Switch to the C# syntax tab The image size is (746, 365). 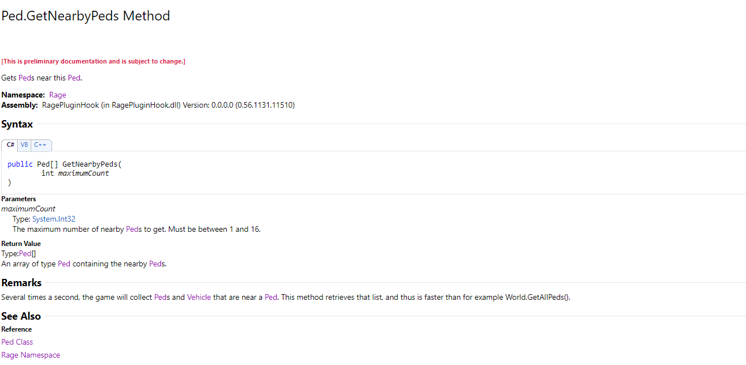[10, 145]
